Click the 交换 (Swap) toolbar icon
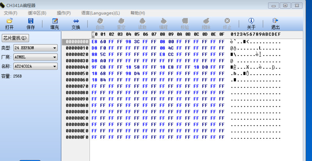312x161 pixels. 76,23
